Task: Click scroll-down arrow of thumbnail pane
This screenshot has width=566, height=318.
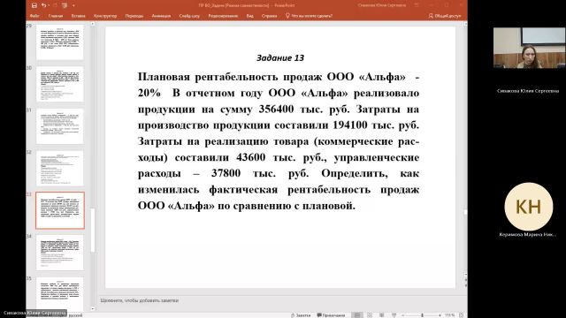Action: (x=93, y=308)
